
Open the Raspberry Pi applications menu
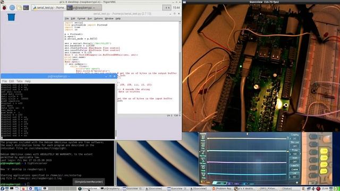pos(4,7)
